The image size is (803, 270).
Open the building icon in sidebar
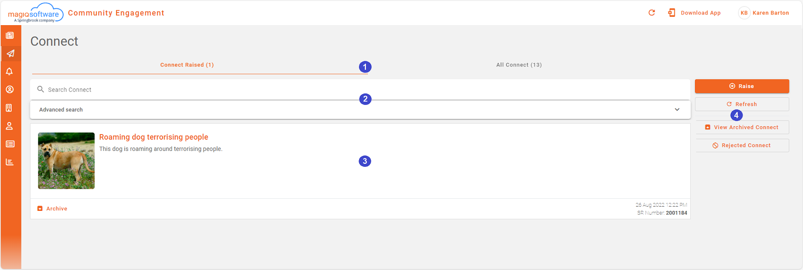(9, 108)
